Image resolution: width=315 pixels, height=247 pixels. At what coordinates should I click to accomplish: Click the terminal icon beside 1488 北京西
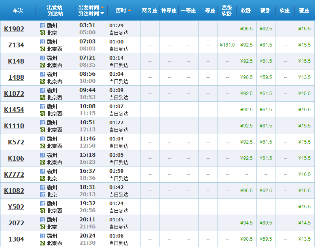[42, 81]
